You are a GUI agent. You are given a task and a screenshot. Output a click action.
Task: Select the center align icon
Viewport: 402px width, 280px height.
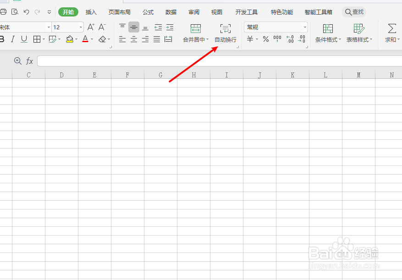pos(133,39)
